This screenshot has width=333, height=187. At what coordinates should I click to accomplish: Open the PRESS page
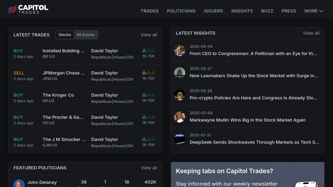click(289, 11)
